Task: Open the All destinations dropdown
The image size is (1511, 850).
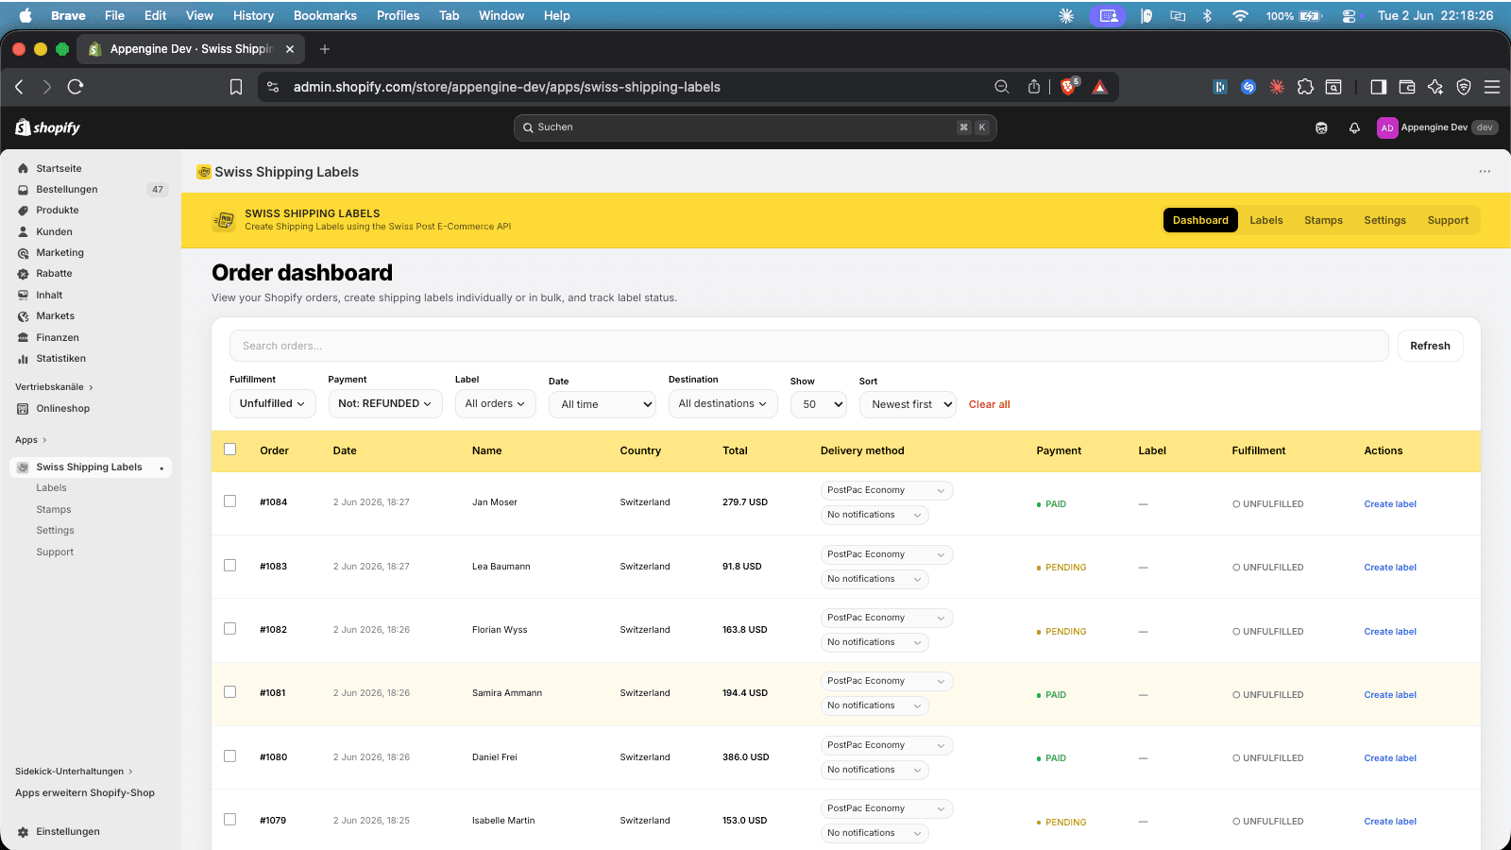Action: point(723,403)
